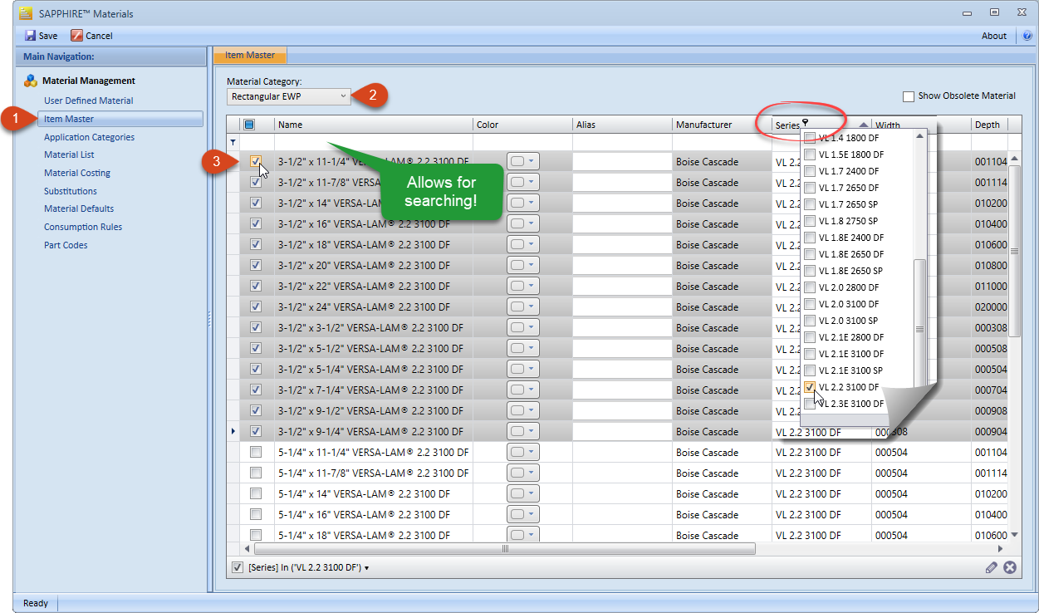Open Material List in navigation
Screen dimensions: 1039x613
pos(69,154)
